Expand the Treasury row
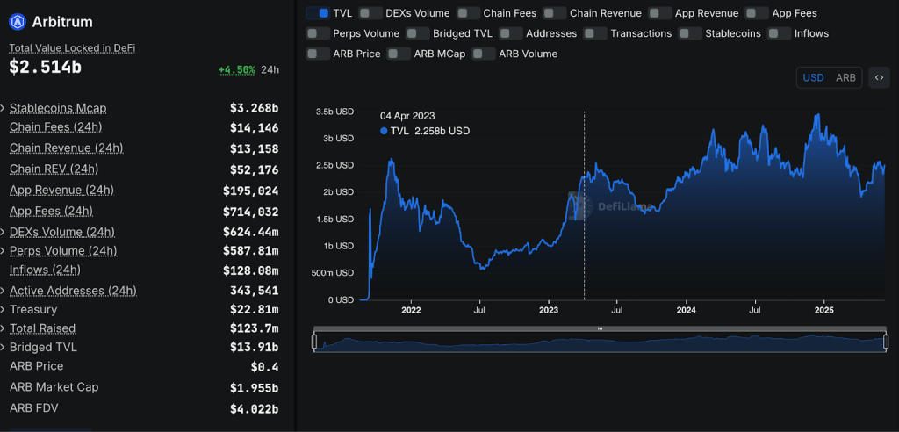This screenshot has width=899, height=432. pyautogui.click(x=4, y=310)
